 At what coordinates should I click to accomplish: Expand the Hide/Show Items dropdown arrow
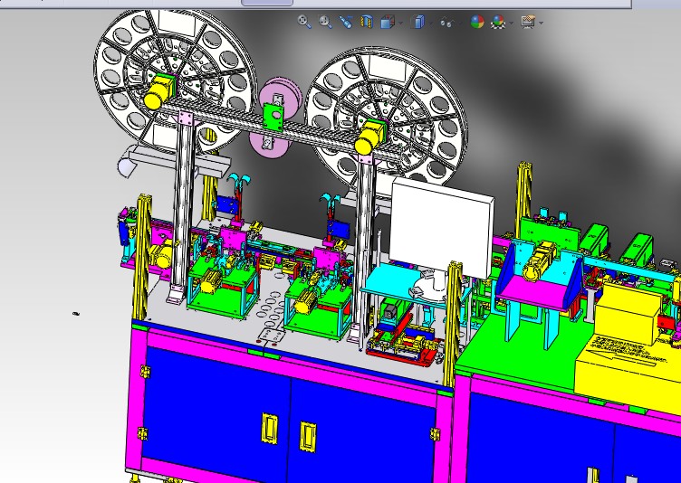click(459, 23)
